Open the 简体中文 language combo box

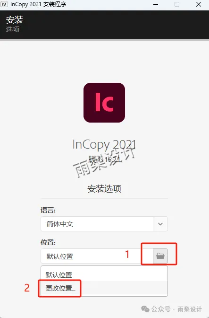tap(104, 224)
